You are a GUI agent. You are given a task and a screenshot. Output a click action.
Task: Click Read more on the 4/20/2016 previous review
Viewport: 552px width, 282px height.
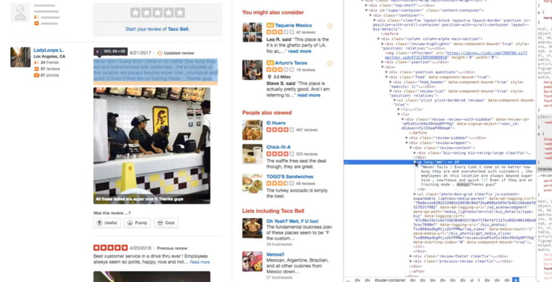[x=199, y=262]
